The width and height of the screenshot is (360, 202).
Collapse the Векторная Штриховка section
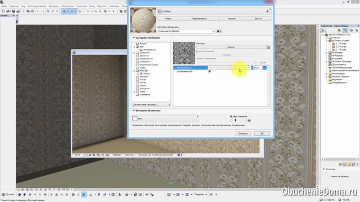[134, 111]
